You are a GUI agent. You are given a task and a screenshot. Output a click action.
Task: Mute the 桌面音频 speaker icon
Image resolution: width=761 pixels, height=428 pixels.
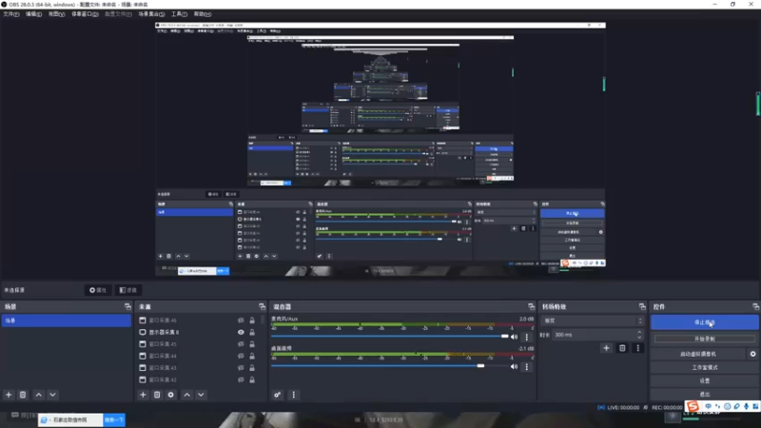(514, 367)
